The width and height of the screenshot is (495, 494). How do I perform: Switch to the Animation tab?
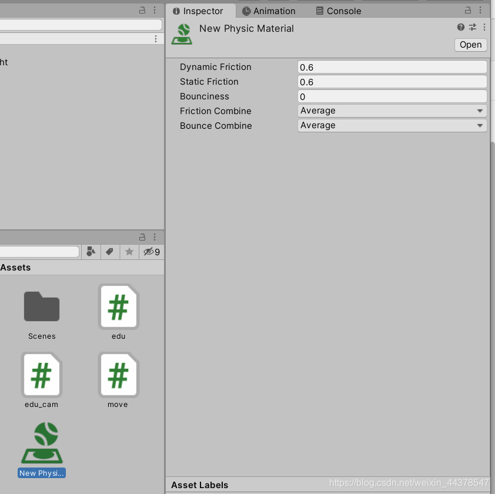point(269,11)
